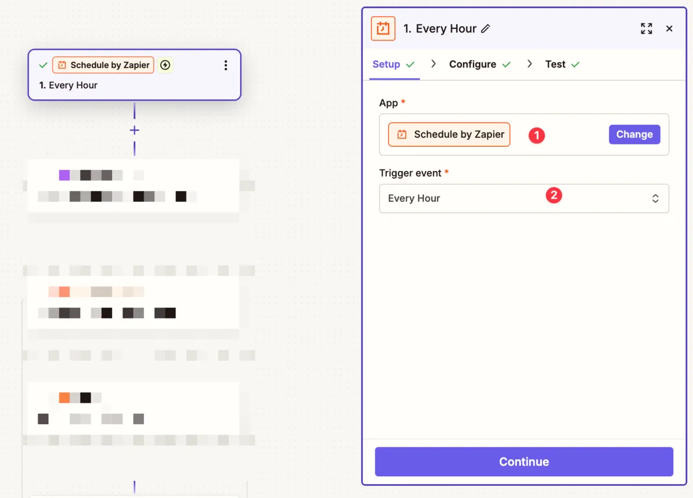
Task: Click Schedule by Zapier badge on canvas step
Action: click(x=103, y=65)
